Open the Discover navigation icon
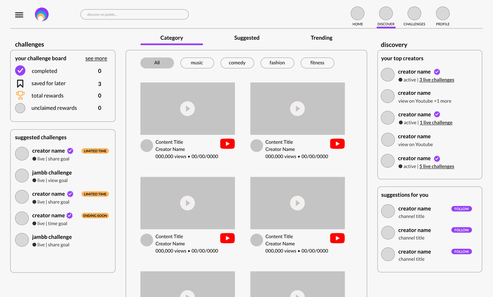 tap(386, 13)
